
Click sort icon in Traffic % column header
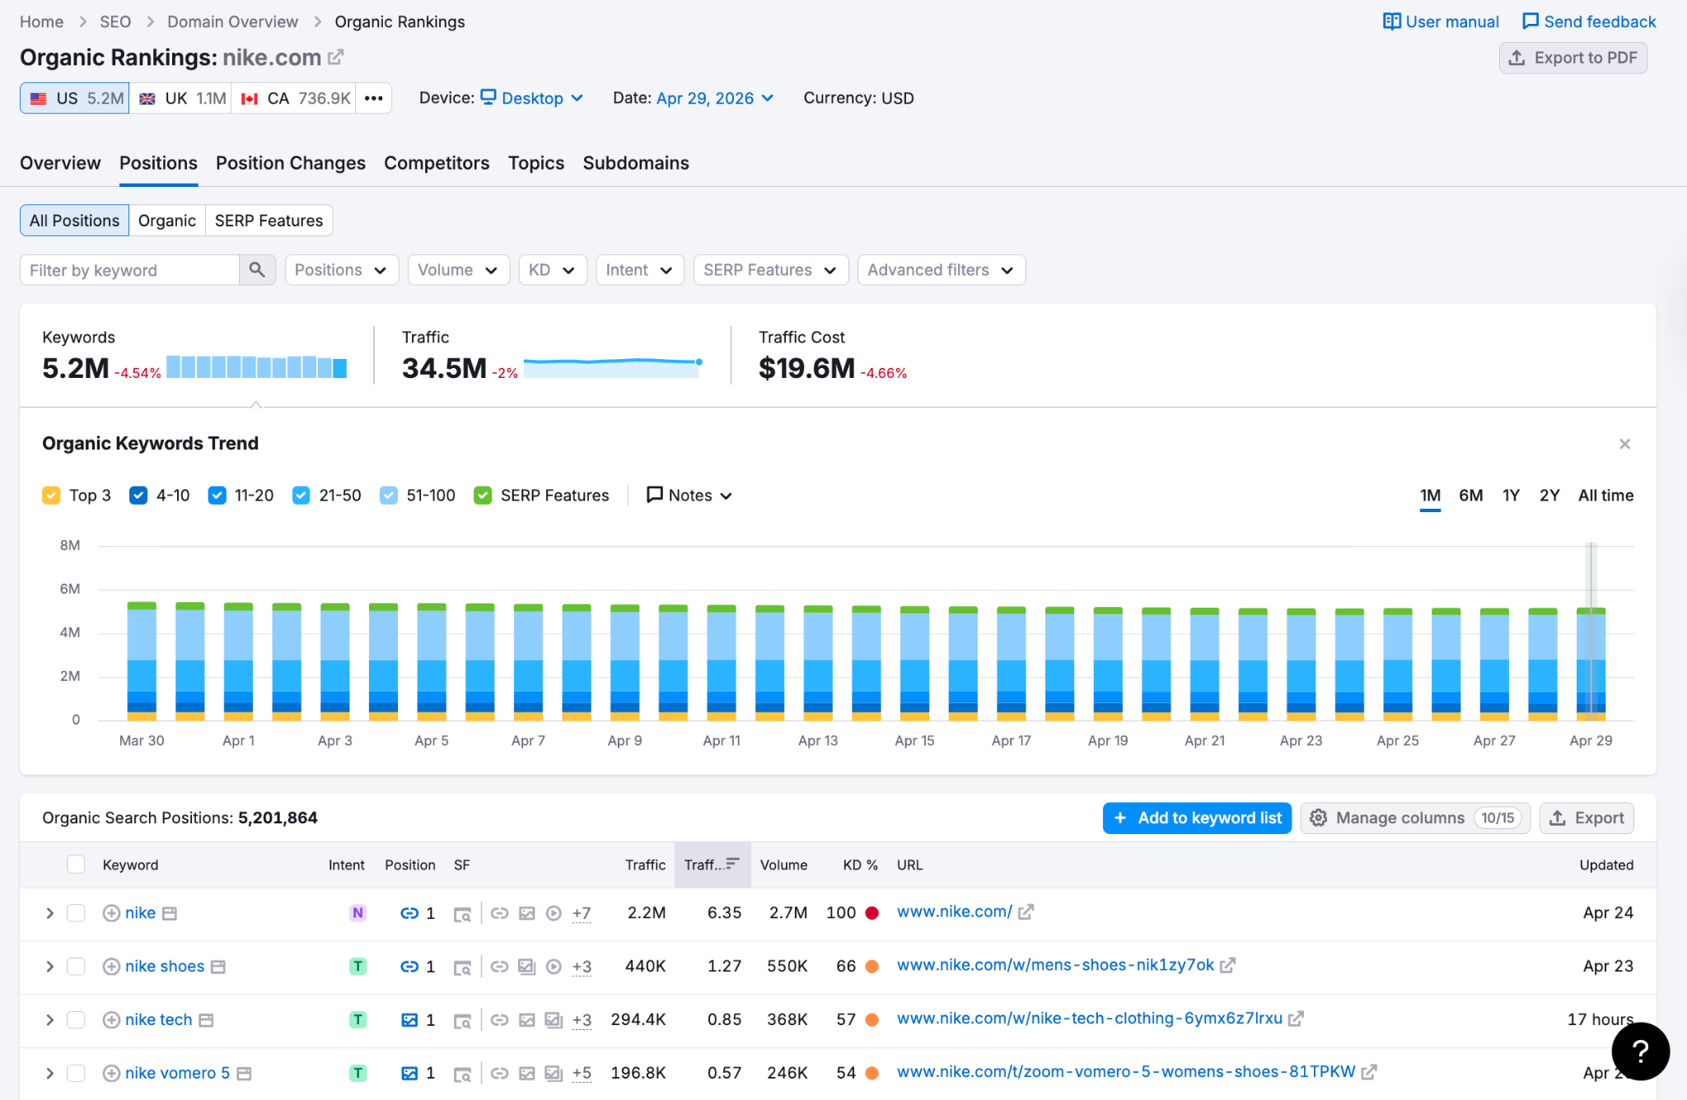[x=732, y=864]
